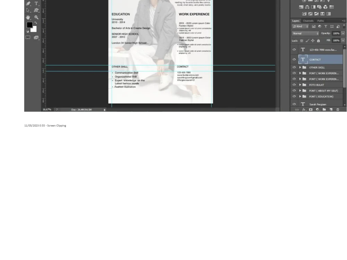Click the black foreground color swatch
347x260 pixels.
(x=29, y=25)
